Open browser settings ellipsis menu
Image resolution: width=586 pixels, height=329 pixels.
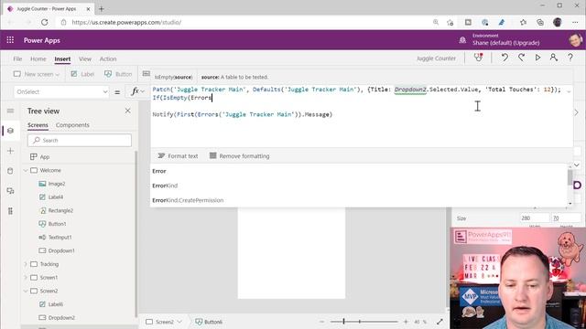tap(575, 22)
